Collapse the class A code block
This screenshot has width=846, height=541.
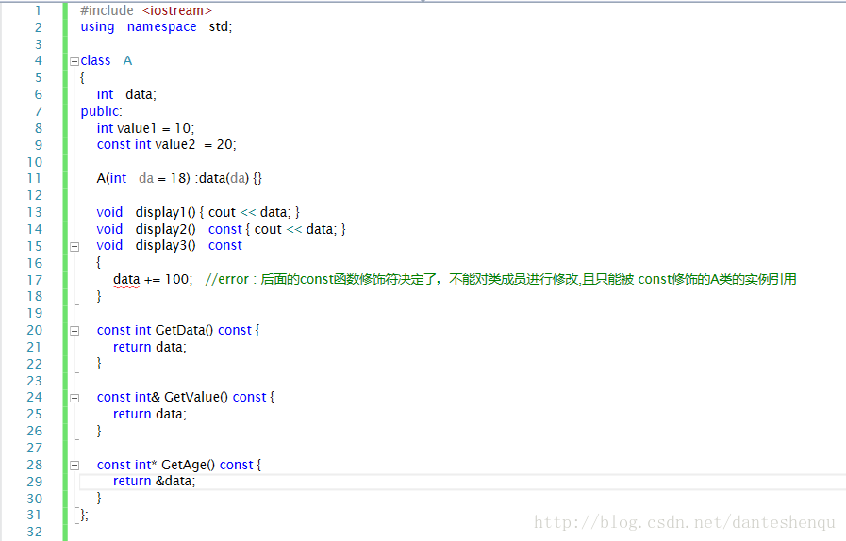75,61
